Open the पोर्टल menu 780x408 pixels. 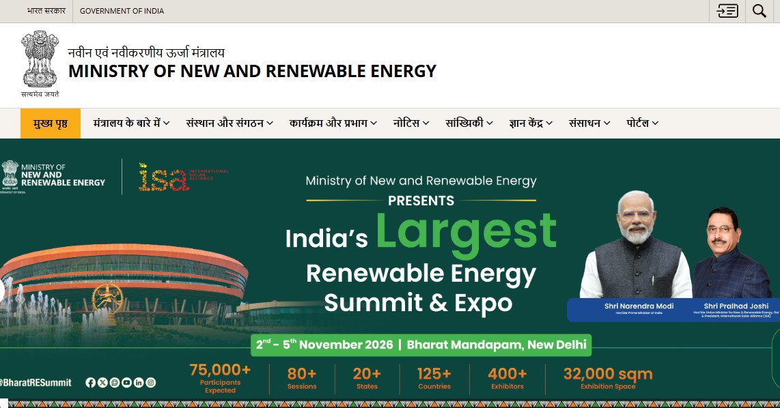642,123
